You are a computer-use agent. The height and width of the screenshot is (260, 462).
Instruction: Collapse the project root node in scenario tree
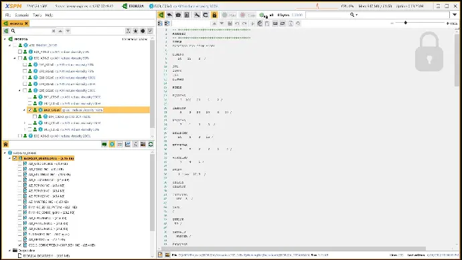click(x=5, y=39)
